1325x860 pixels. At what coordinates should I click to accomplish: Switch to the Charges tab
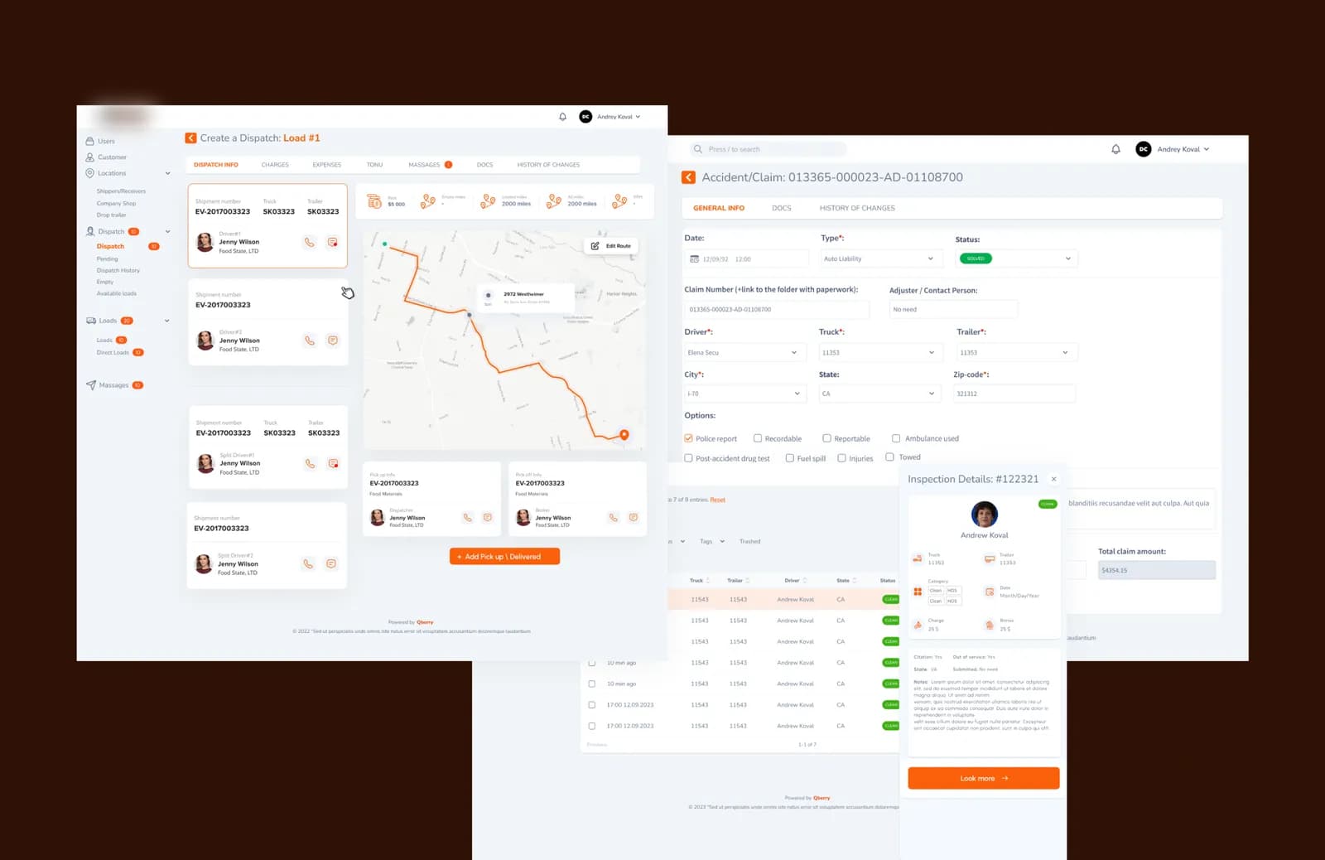pyautogui.click(x=275, y=165)
